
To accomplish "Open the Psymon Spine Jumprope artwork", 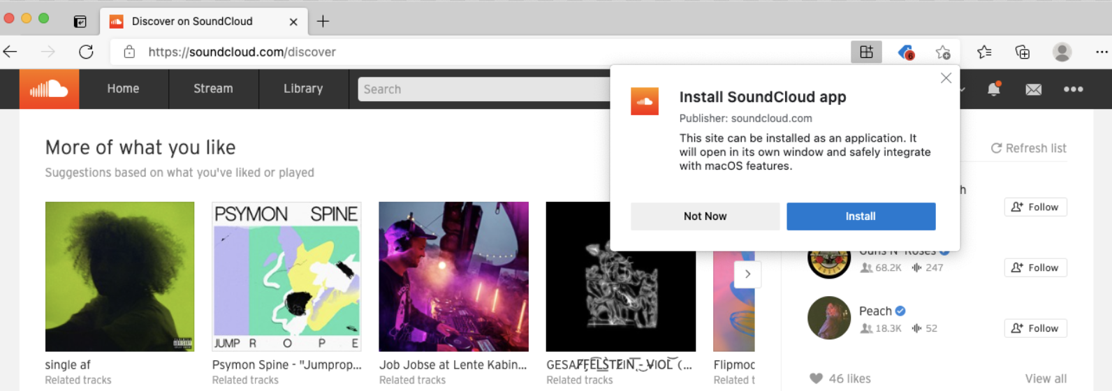I will pos(286,276).
